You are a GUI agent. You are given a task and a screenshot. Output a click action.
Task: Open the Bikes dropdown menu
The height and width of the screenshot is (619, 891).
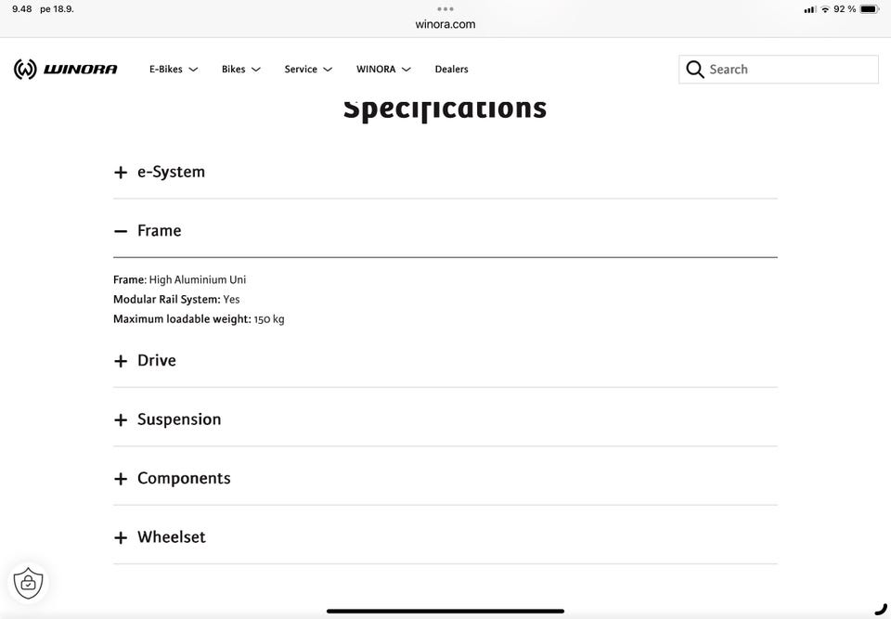coord(241,70)
